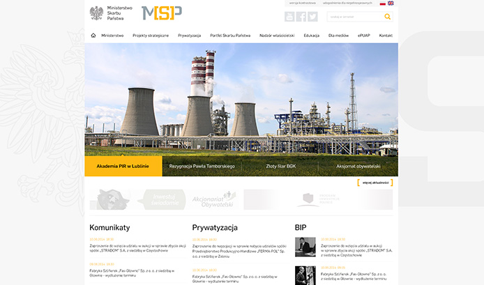Open the ePUAP menu item

click(x=363, y=36)
